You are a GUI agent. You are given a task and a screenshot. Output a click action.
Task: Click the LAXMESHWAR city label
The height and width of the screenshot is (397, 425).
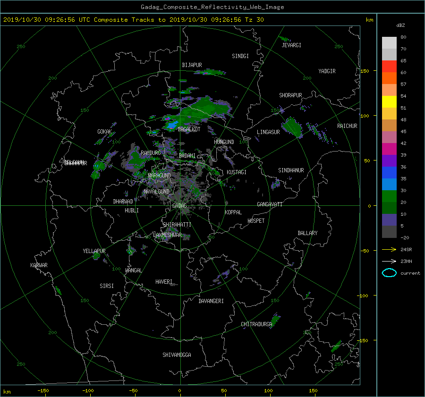(x=167, y=235)
